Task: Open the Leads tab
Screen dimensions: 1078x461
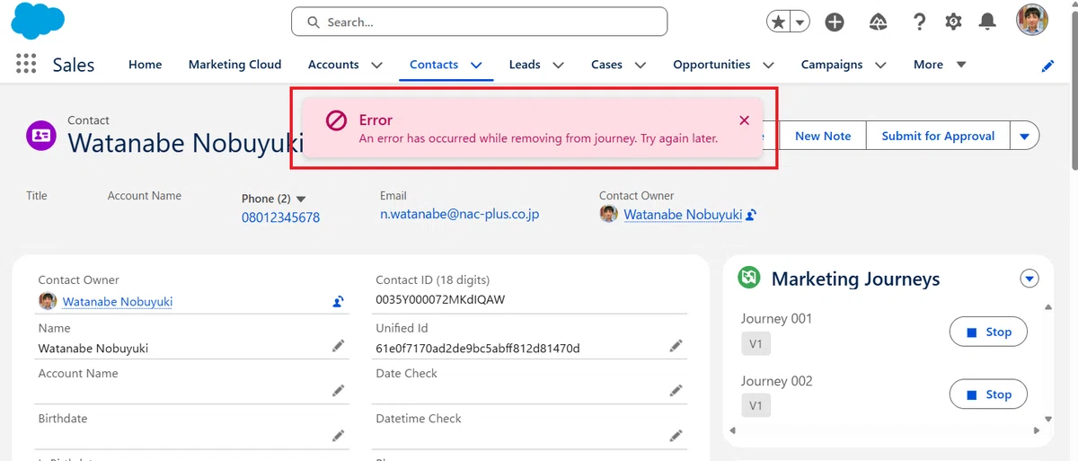Action: (x=525, y=65)
